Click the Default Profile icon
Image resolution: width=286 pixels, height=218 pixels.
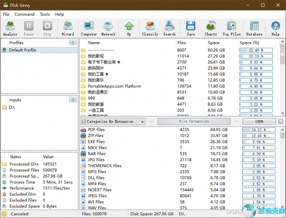(x=4, y=50)
